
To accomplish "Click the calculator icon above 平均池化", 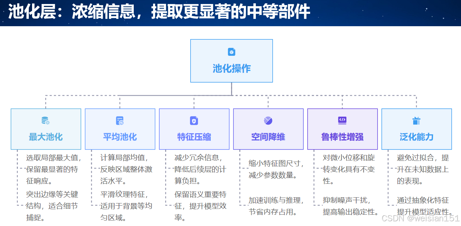I will 120,120.
